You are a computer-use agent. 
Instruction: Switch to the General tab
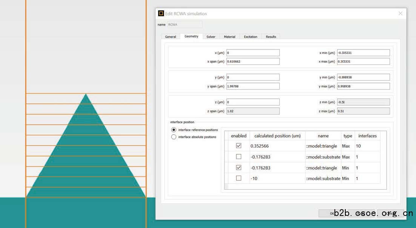tap(171, 37)
